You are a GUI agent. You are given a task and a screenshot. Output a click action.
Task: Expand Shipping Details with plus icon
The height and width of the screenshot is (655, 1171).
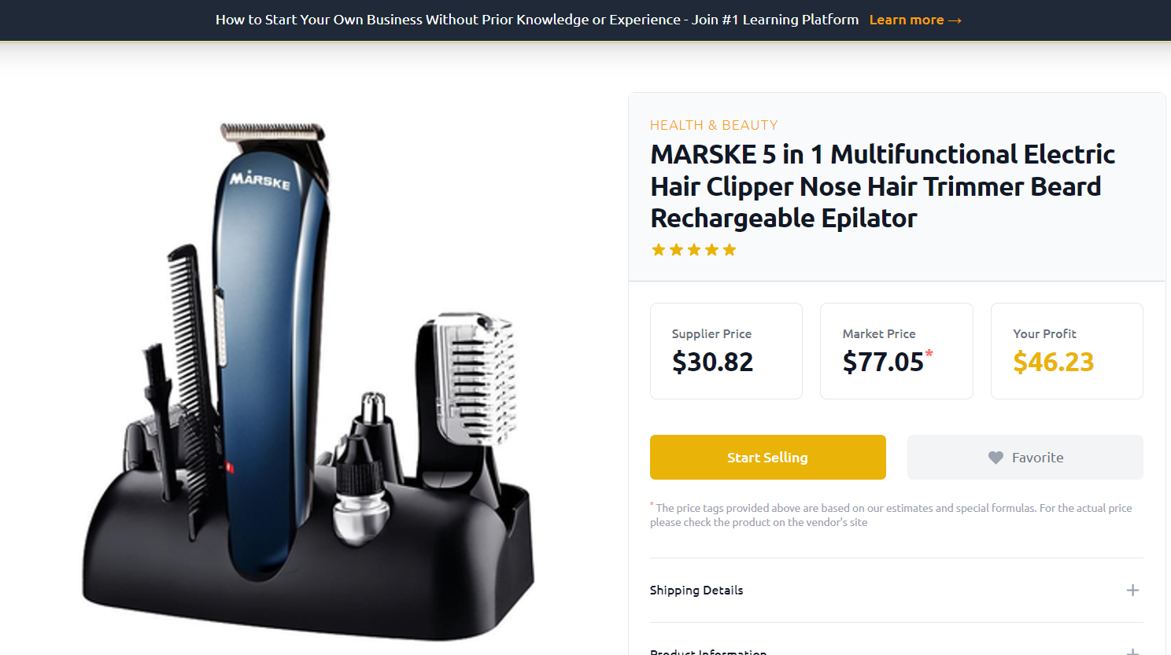click(1132, 590)
